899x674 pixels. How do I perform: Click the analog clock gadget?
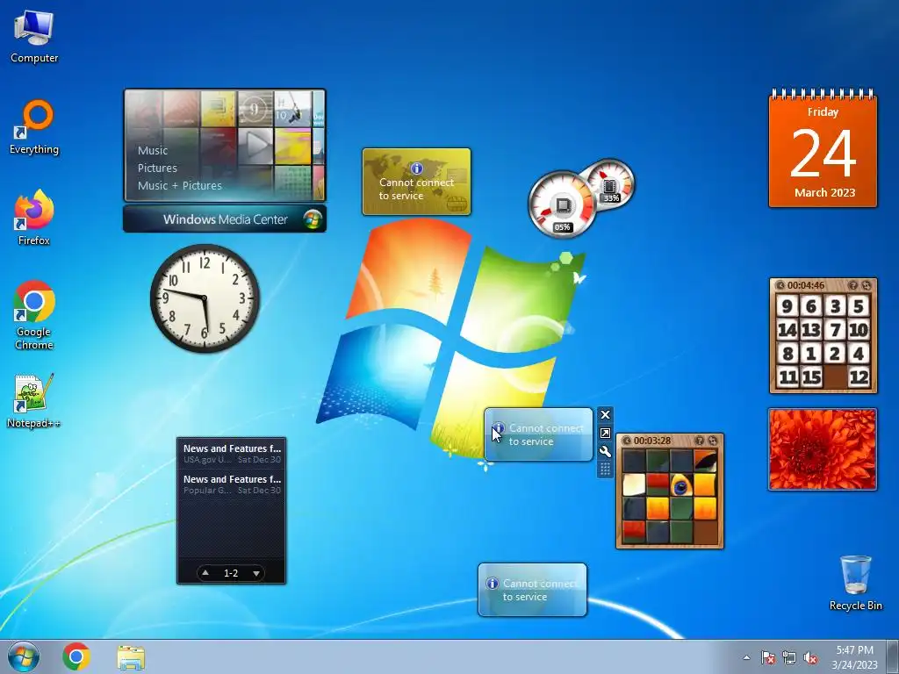pyautogui.click(x=205, y=298)
